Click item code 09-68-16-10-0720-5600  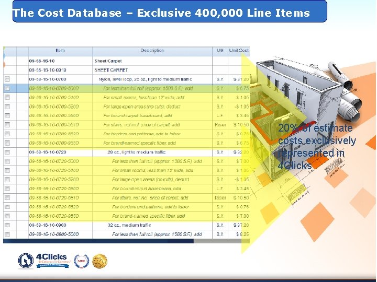pyautogui.click(x=54, y=189)
